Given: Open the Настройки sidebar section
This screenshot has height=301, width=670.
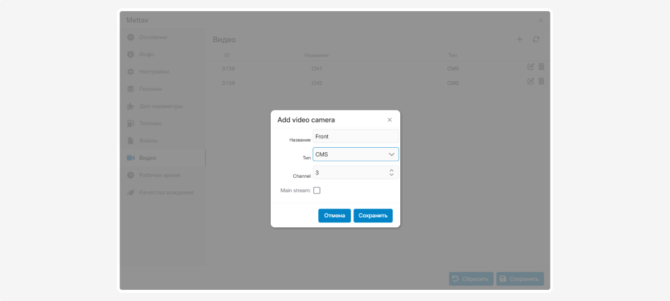Looking at the screenshot, I should [154, 72].
